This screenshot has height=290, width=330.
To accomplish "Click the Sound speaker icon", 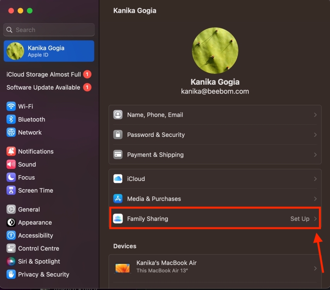I will point(11,164).
